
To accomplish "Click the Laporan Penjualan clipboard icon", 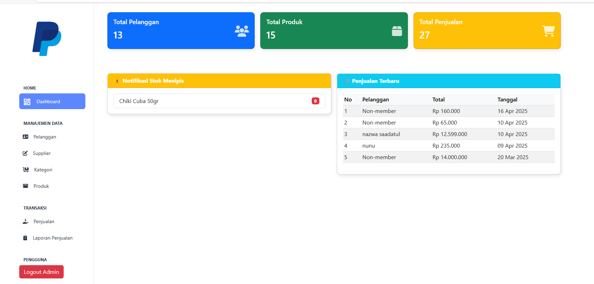I will (25, 238).
